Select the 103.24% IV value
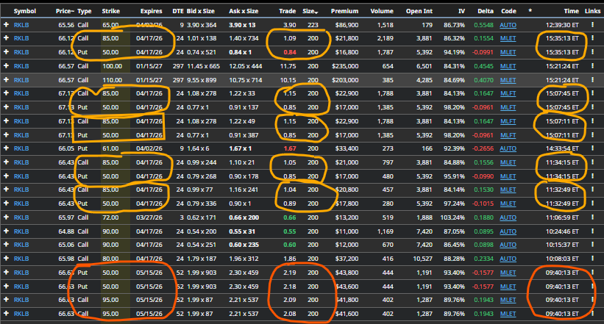The width and height of the screenshot is (604, 324). pos(452,217)
